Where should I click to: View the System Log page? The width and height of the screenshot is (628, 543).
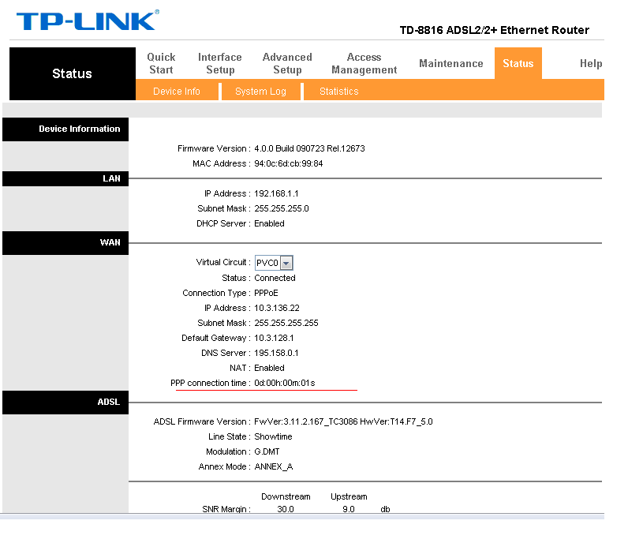260,92
